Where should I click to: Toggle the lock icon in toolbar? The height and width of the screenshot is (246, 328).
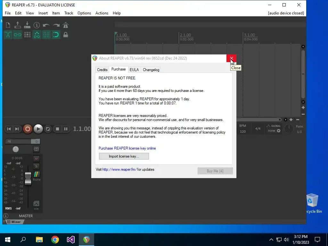[x=66, y=35]
